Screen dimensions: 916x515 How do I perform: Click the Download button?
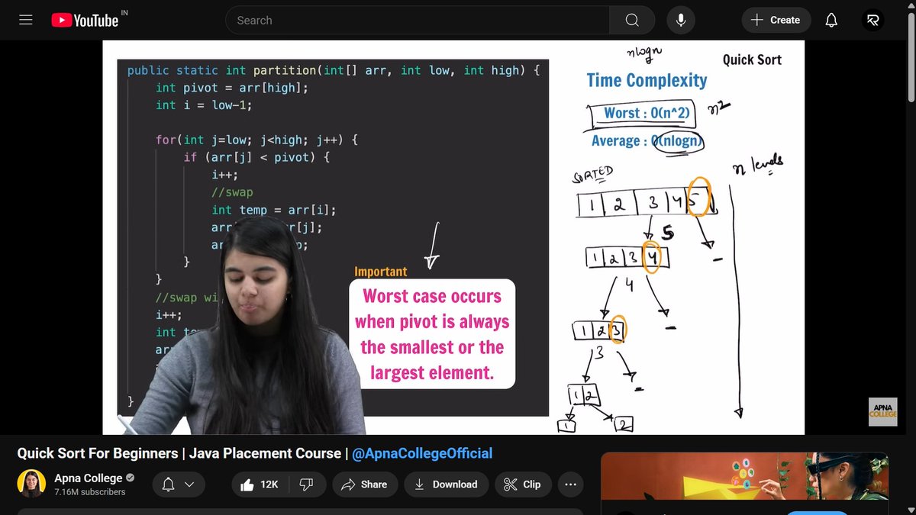446,484
